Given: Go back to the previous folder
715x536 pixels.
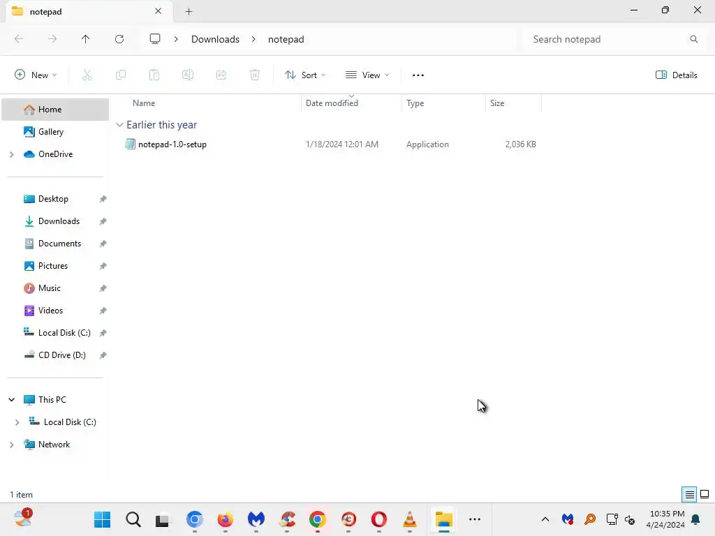Looking at the screenshot, I should pyautogui.click(x=19, y=39).
